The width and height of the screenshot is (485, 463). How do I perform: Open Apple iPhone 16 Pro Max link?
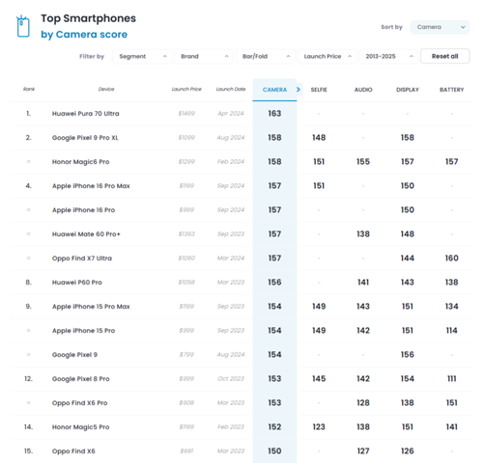[91, 186]
